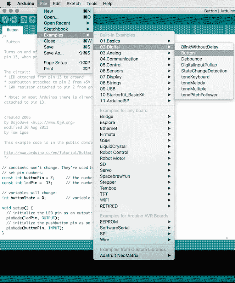Choose Save from the File menu
Image resolution: width=235 pixels, height=283 pixels.
point(65,47)
